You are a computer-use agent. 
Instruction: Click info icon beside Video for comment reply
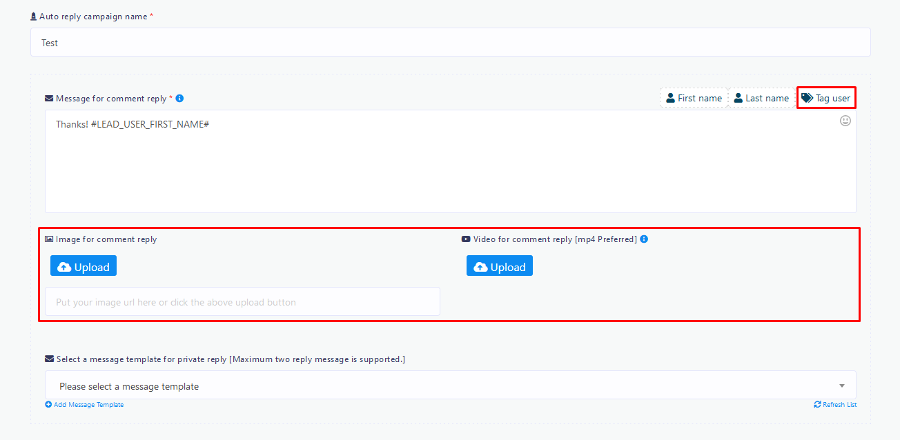click(x=644, y=239)
